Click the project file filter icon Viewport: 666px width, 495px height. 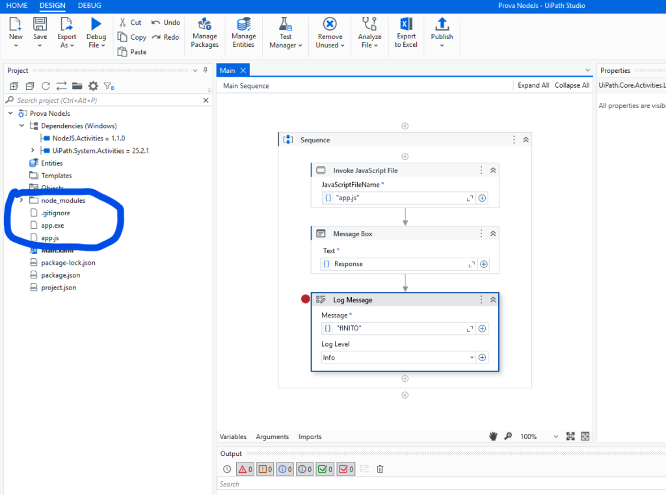point(109,87)
